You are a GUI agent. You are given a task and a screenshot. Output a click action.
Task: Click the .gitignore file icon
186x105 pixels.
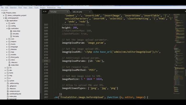(8, 86)
